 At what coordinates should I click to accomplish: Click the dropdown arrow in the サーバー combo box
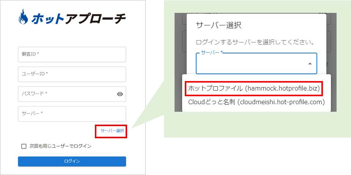click(x=310, y=64)
